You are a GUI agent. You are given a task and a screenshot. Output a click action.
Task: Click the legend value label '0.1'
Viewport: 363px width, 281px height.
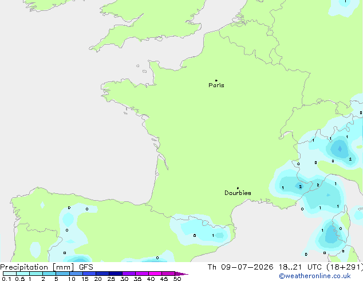coord(6,279)
